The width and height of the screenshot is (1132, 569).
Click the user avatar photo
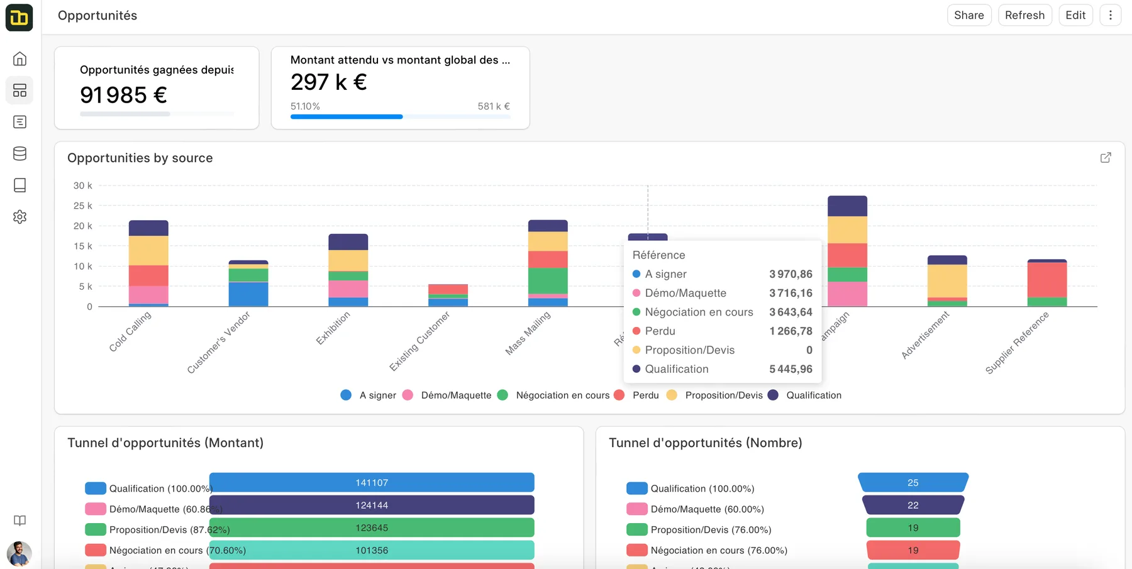click(19, 554)
